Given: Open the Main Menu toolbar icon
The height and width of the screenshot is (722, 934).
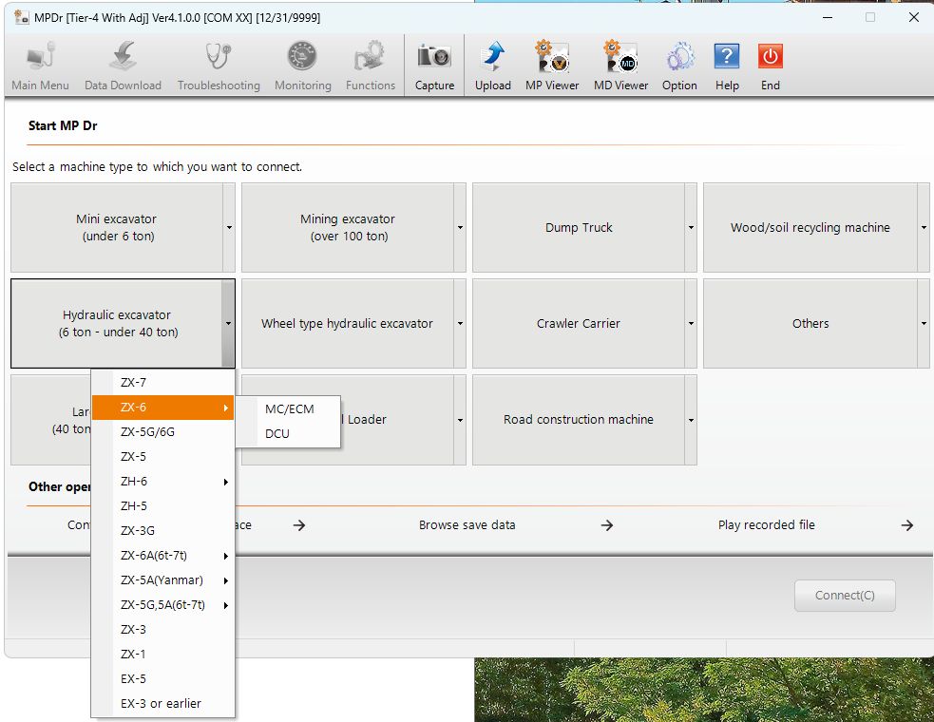Looking at the screenshot, I should tap(41, 66).
